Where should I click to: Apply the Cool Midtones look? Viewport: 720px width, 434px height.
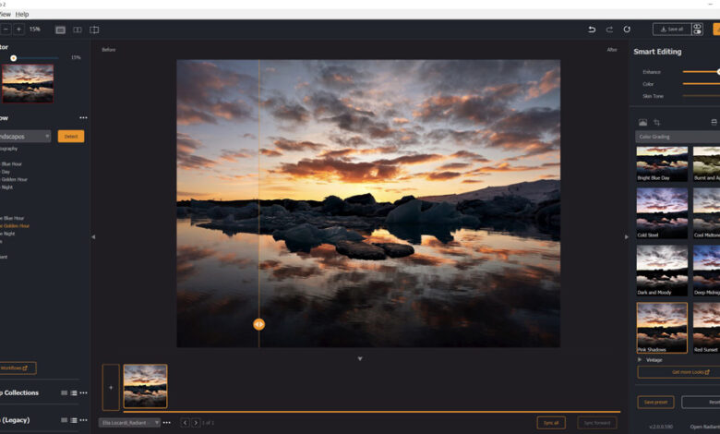coord(707,212)
